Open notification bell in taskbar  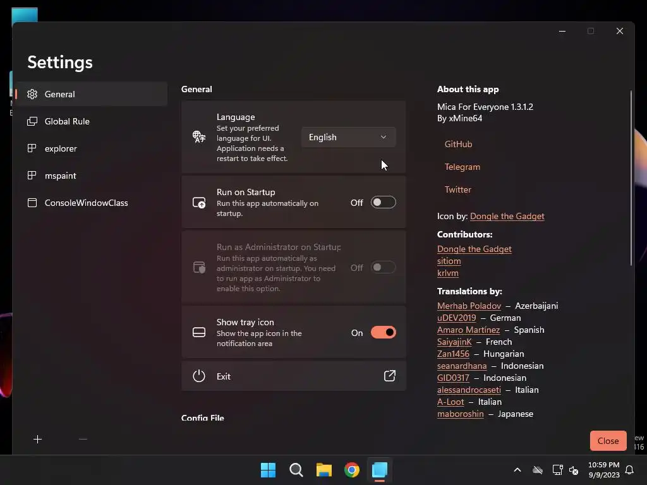630,470
